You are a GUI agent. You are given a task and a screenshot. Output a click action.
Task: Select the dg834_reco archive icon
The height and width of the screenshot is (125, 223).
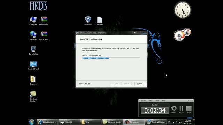44,36
